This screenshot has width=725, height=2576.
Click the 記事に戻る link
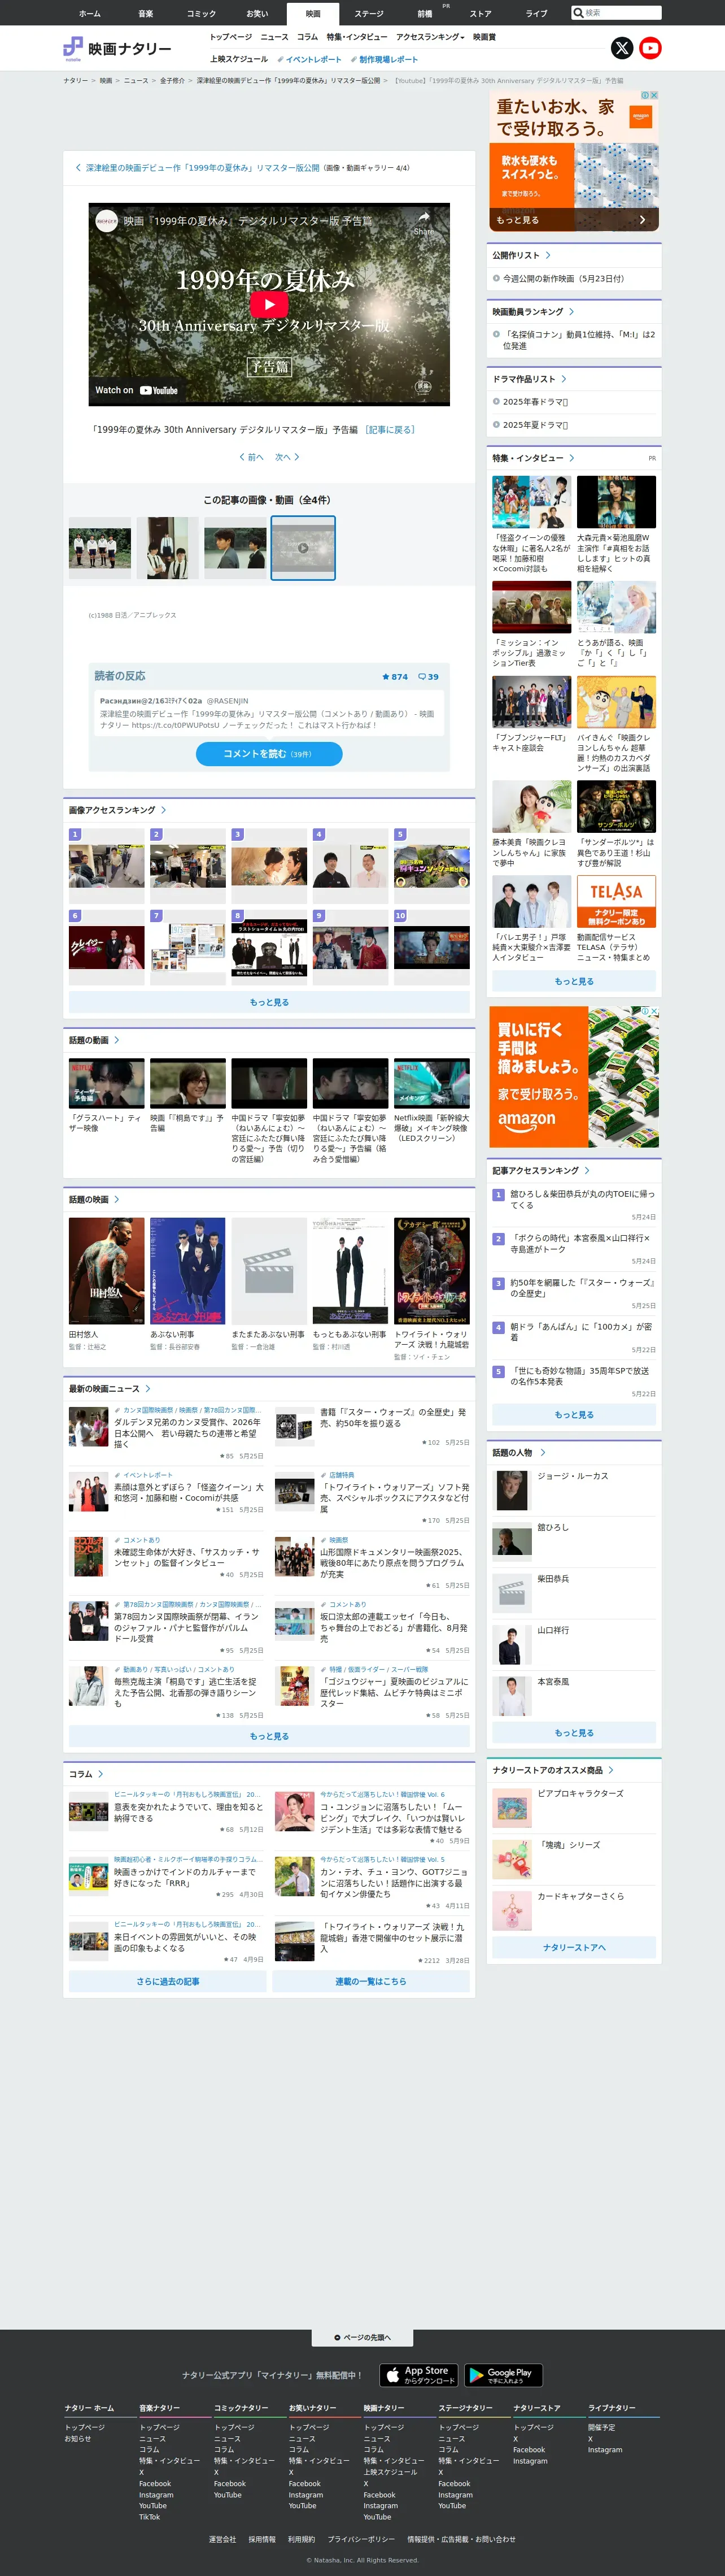click(390, 430)
